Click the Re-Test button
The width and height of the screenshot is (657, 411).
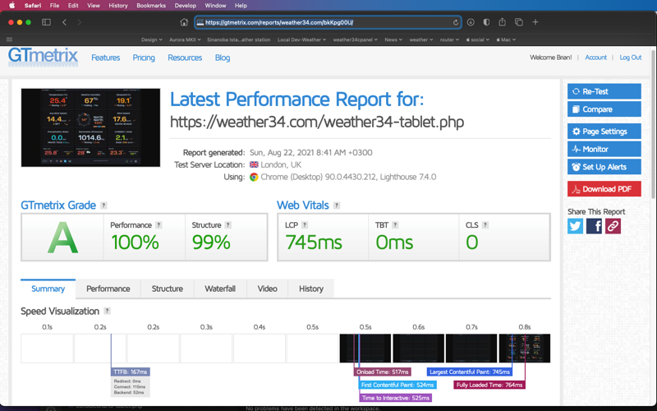point(604,91)
